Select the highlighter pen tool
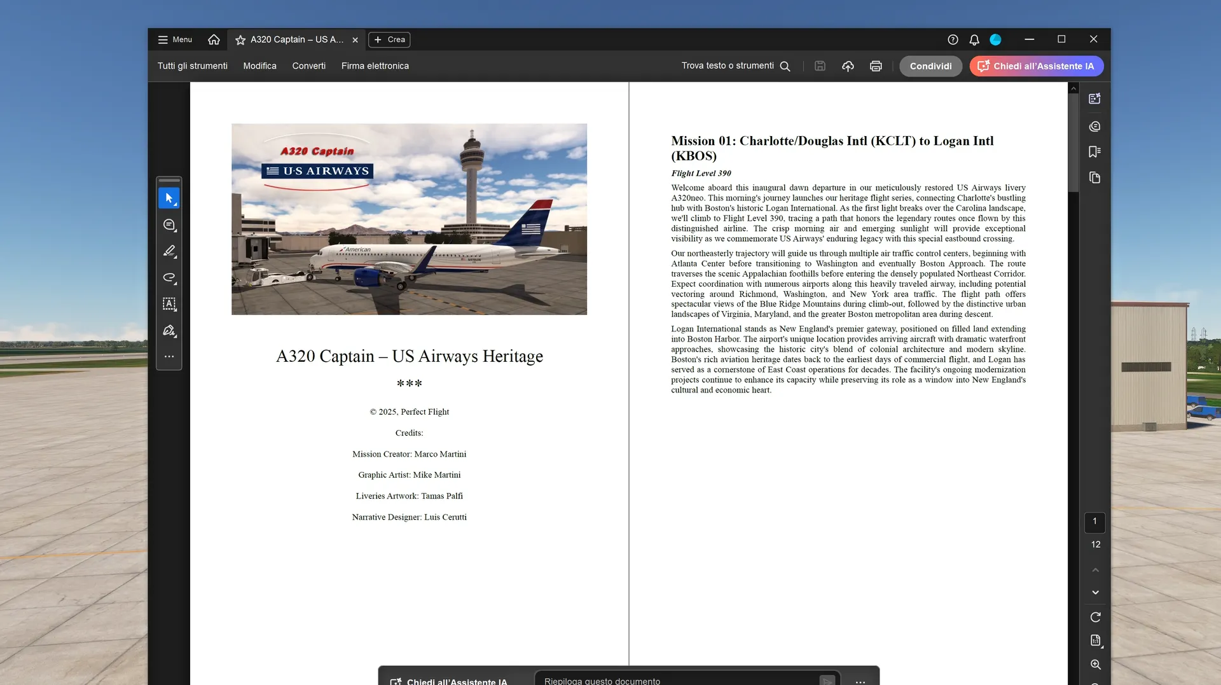The height and width of the screenshot is (685, 1221). [169, 251]
